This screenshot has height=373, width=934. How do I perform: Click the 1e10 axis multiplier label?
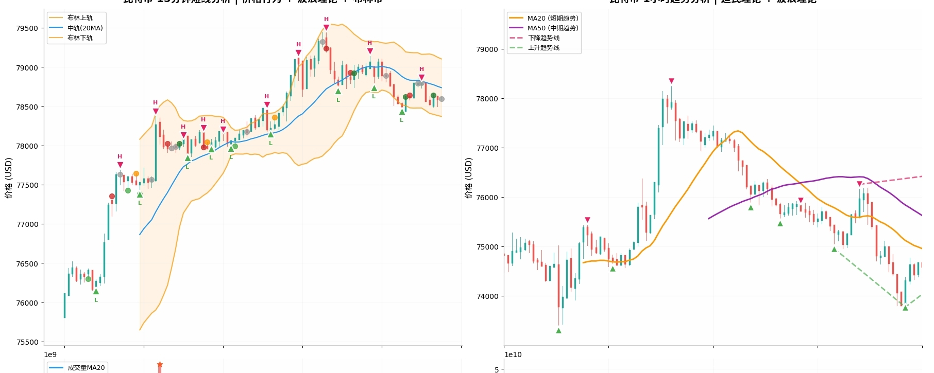point(513,354)
